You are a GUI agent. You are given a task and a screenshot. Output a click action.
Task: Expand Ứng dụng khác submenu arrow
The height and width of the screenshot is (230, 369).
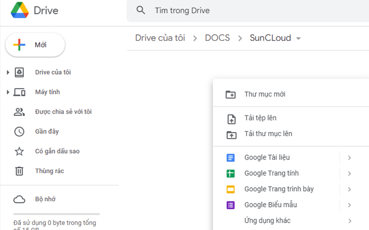(350, 221)
